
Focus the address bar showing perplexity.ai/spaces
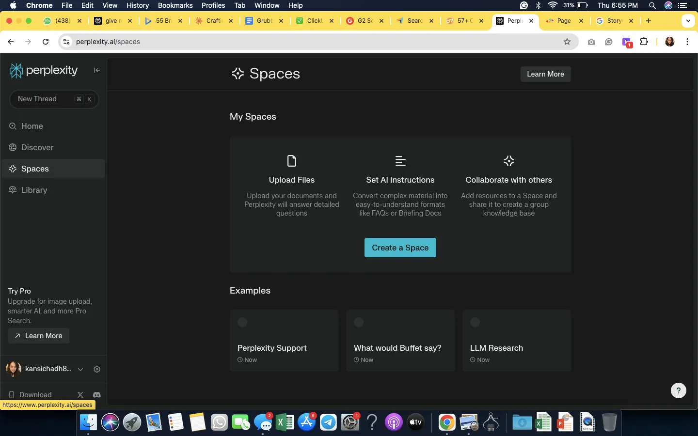pos(318,42)
